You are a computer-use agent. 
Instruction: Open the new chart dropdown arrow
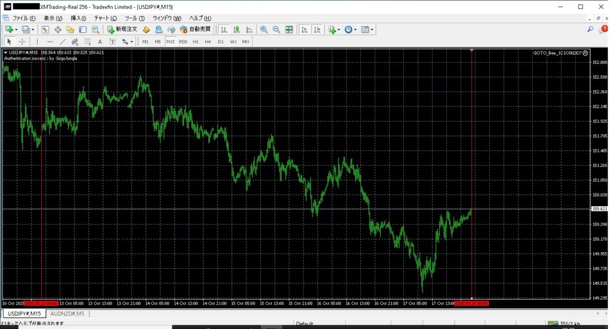point(16,29)
